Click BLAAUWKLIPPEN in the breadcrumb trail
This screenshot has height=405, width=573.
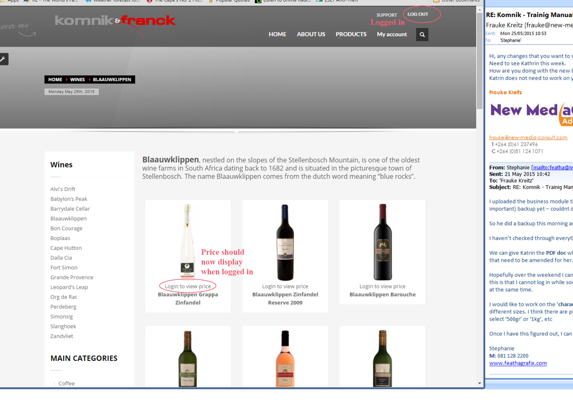point(112,80)
